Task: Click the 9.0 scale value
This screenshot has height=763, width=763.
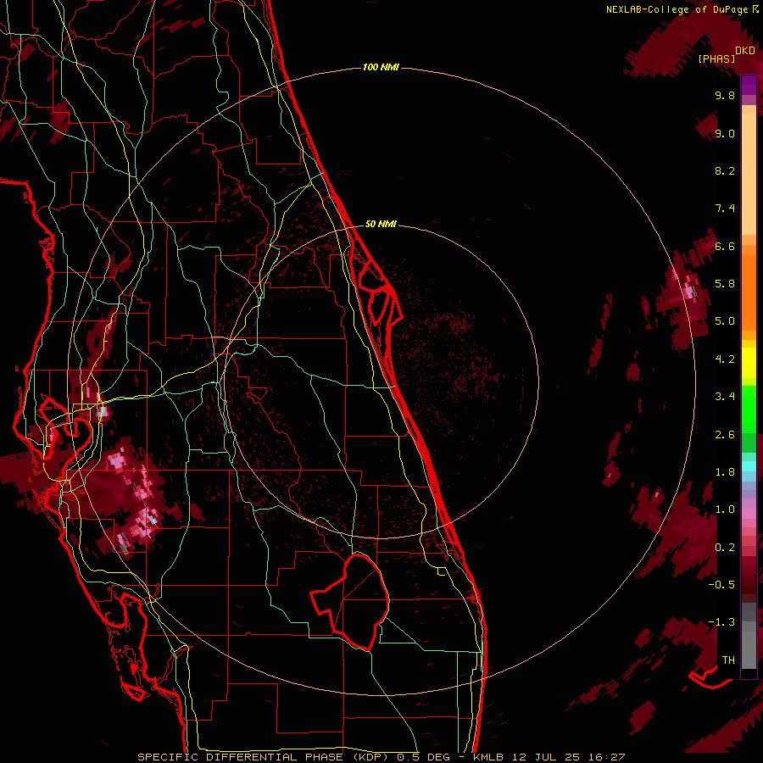Action: (725, 133)
